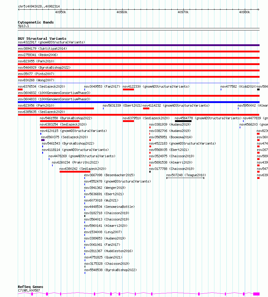The width and height of the screenshot is (268, 297).
Task: Open nsv5548538 ByrskaBishop2022 variant
Action: (x=111, y=270)
